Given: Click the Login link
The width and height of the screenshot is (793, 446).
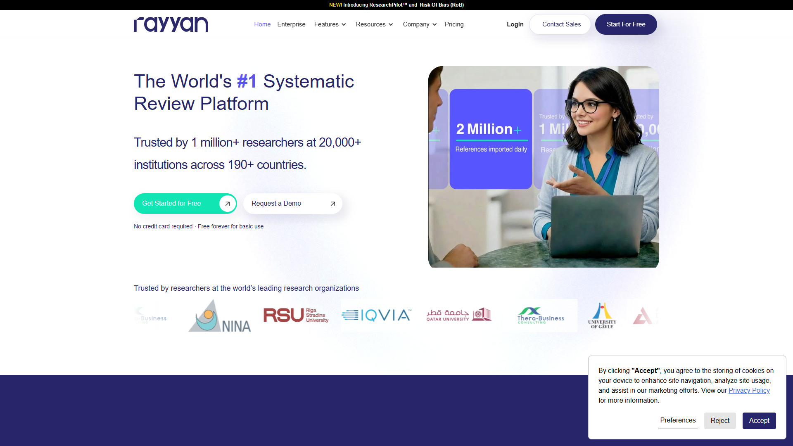Looking at the screenshot, I should (515, 24).
